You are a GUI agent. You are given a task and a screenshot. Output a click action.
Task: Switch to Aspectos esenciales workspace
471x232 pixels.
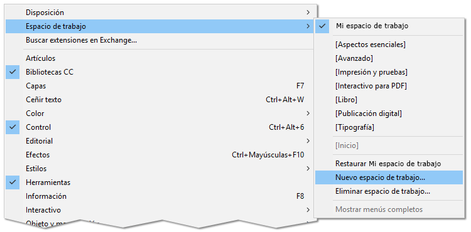tap(389, 45)
